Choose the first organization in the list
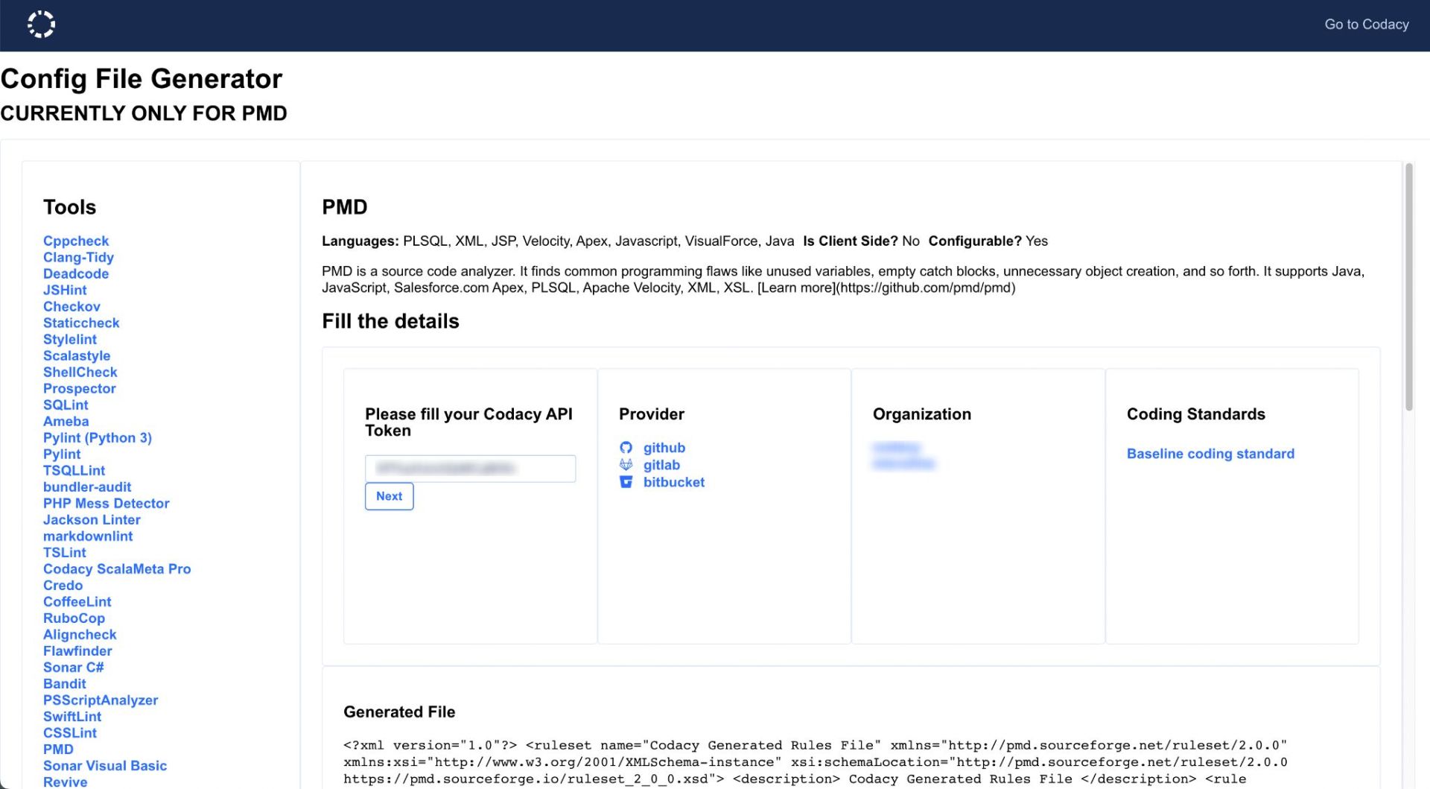Image resolution: width=1430 pixels, height=789 pixels. [896, 447]
